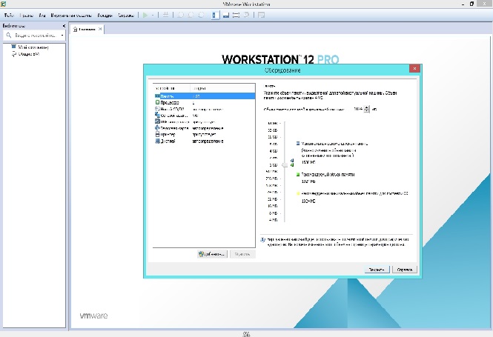Screen dimensions: 493x337
Task: Click the manage snapshots toolbar icon
Action: [201, 15]
